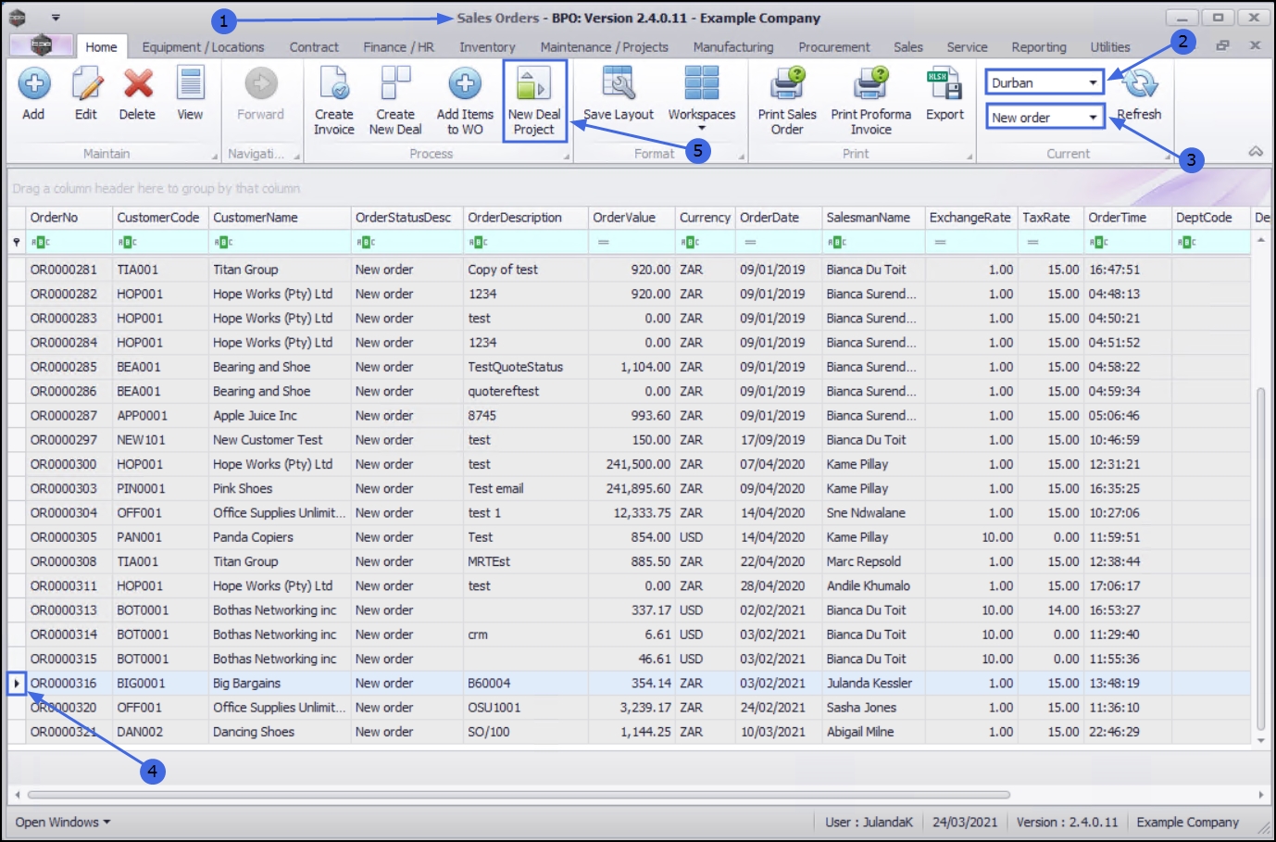Click the 241,895.60 order value cell
The height and width of the screenshot is (842, 1276).
[632, 488]
